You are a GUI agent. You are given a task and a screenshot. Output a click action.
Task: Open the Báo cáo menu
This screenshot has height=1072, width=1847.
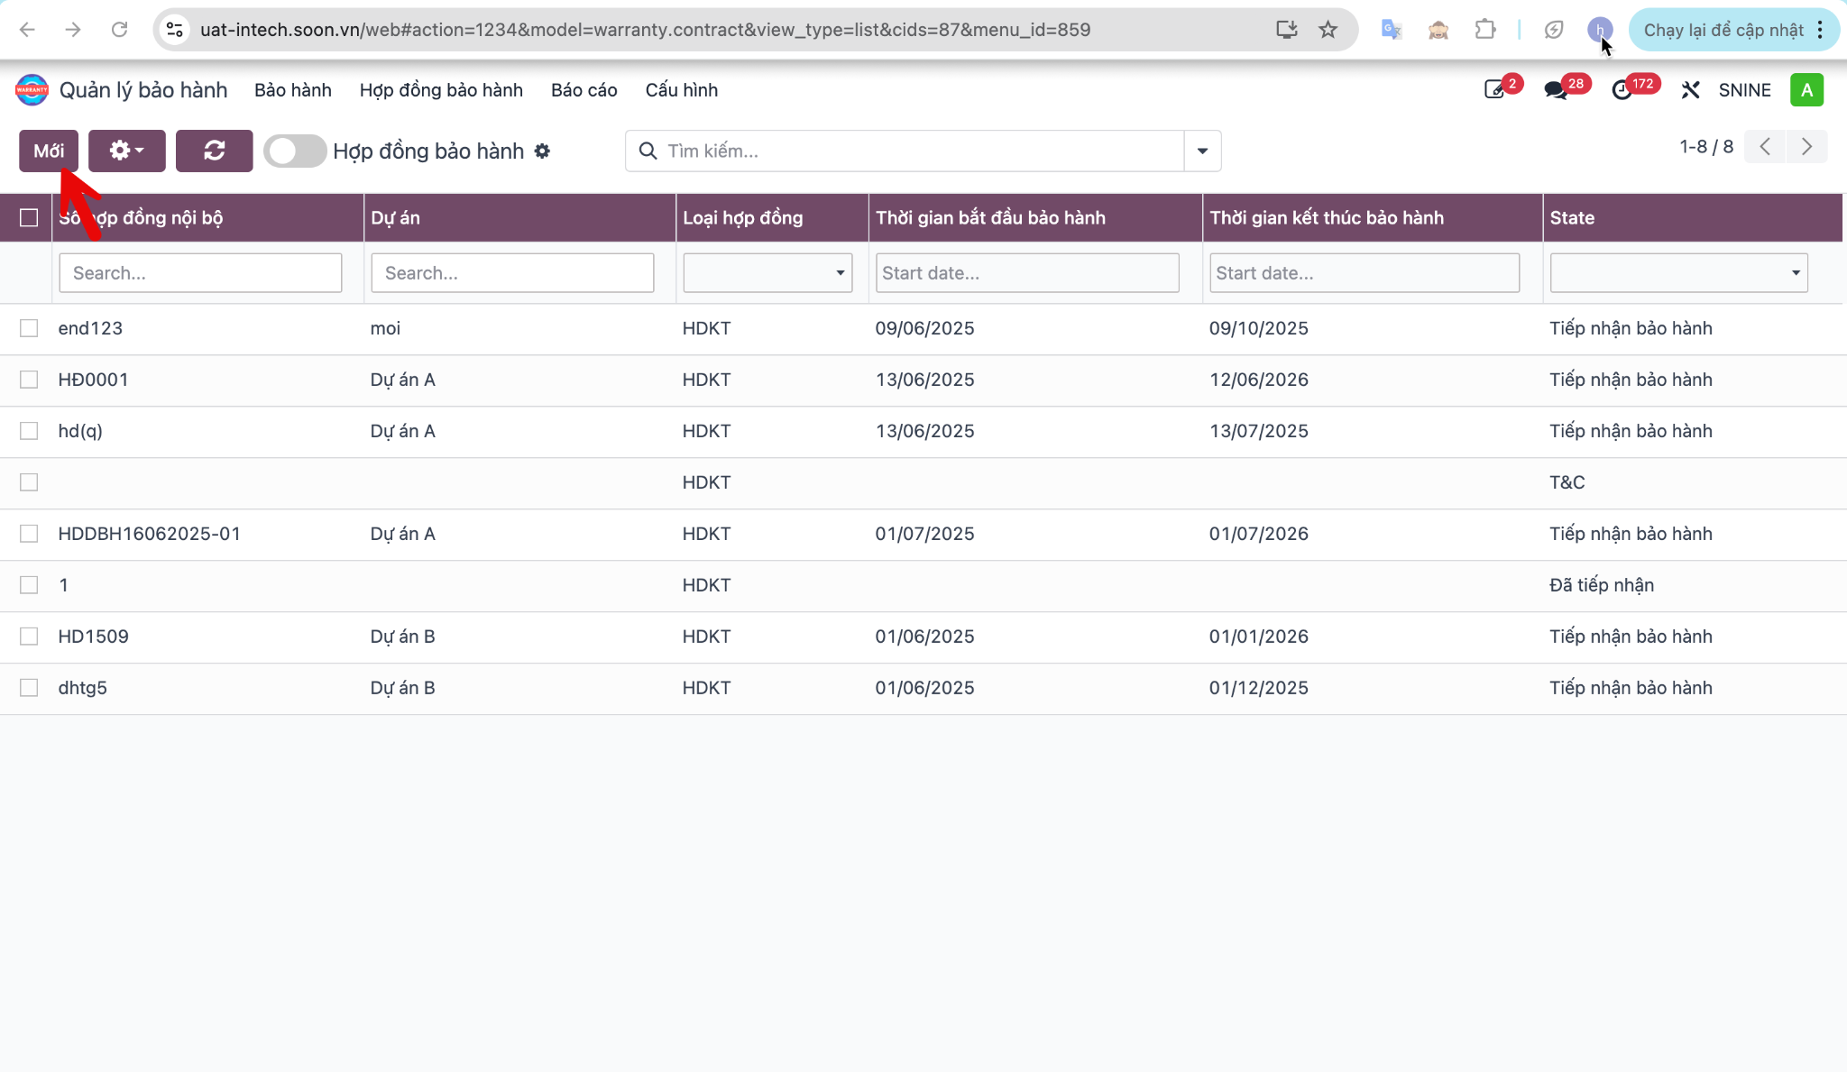tap(584, 90)
